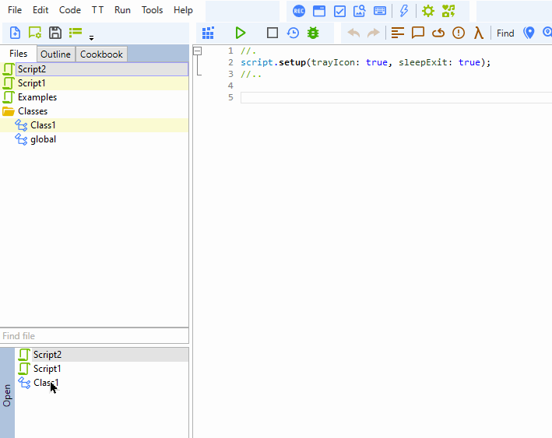Click the green gear options icon

427,11
